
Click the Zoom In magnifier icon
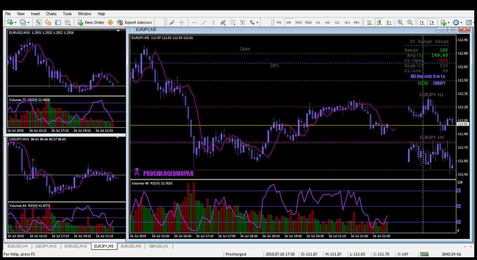(x=400, y=22)
